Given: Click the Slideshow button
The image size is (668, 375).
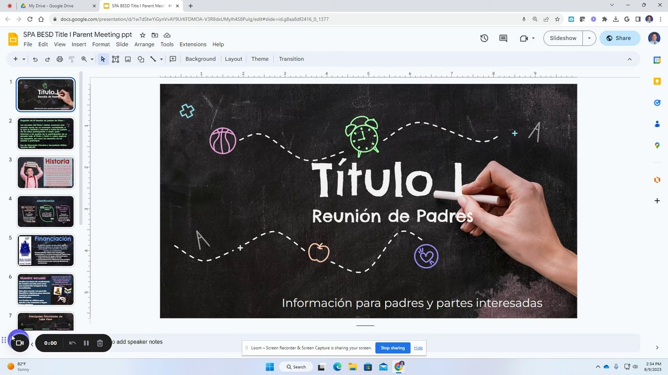Looking at the screenshot, I should pos(563,38).
